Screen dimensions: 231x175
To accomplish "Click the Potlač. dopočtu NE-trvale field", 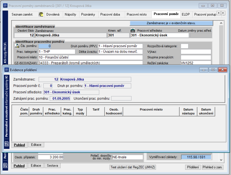I will (x=128, y=157).
